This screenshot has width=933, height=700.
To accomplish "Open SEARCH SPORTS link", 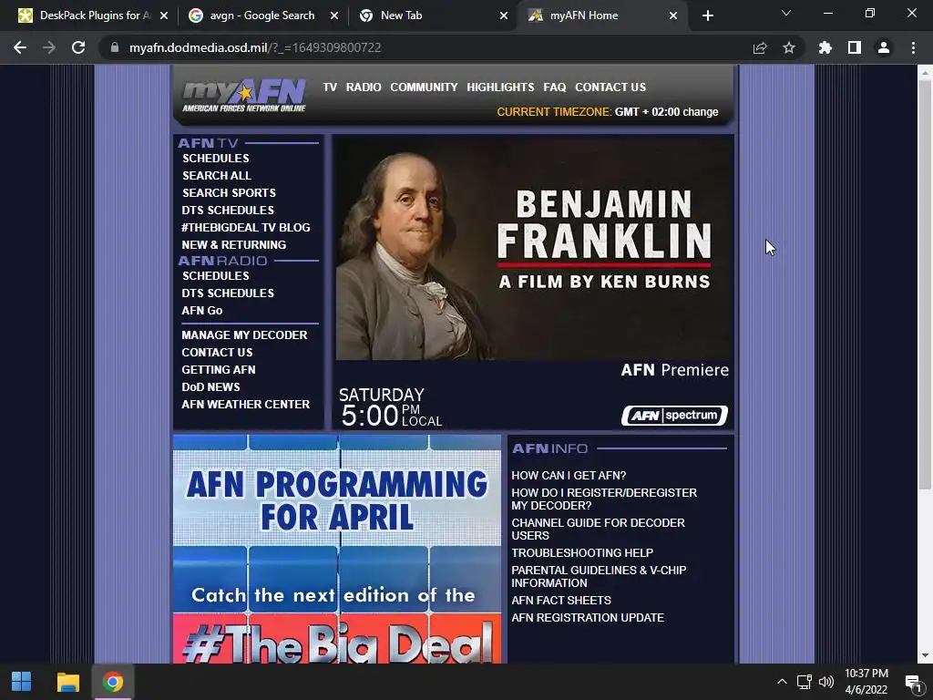I will coord(229,193).
